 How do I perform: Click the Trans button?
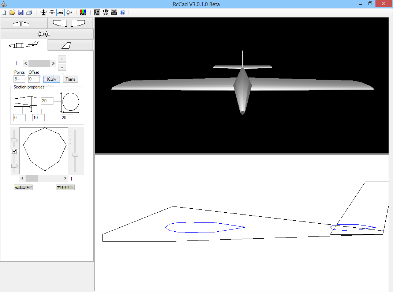[x=70, y=79]
